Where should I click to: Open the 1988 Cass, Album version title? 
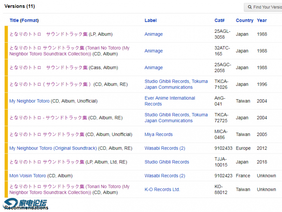point(49,68)
